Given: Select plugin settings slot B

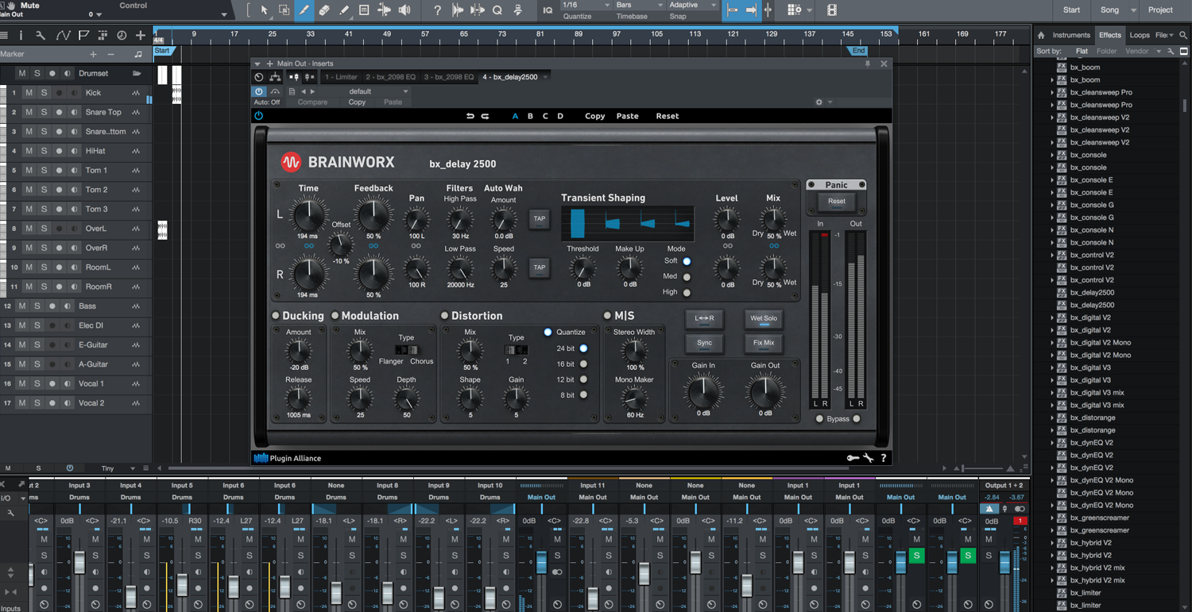Looking at the screenshot, I should [530, 116].
